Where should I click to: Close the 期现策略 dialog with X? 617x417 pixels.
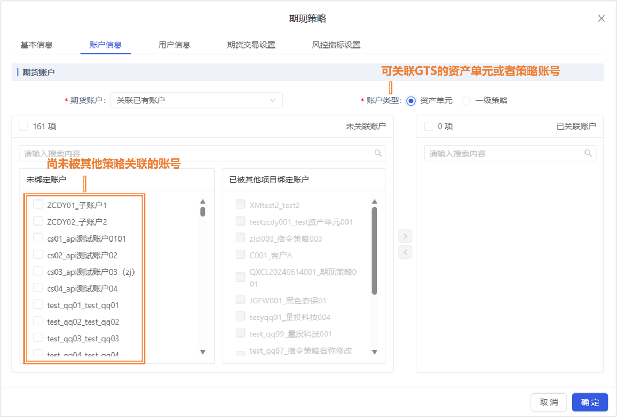(x=601, y=19)
